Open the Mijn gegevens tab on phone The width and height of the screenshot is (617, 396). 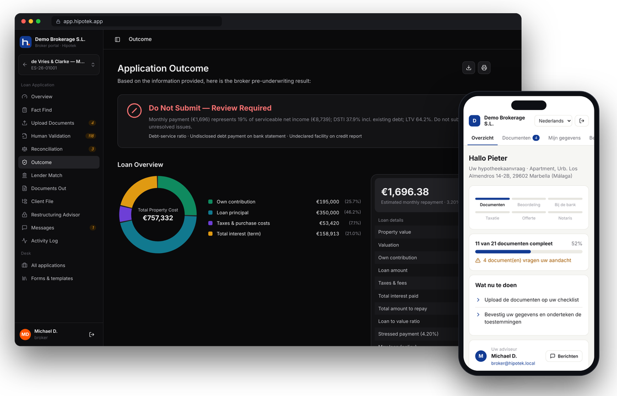click(564, 138)
